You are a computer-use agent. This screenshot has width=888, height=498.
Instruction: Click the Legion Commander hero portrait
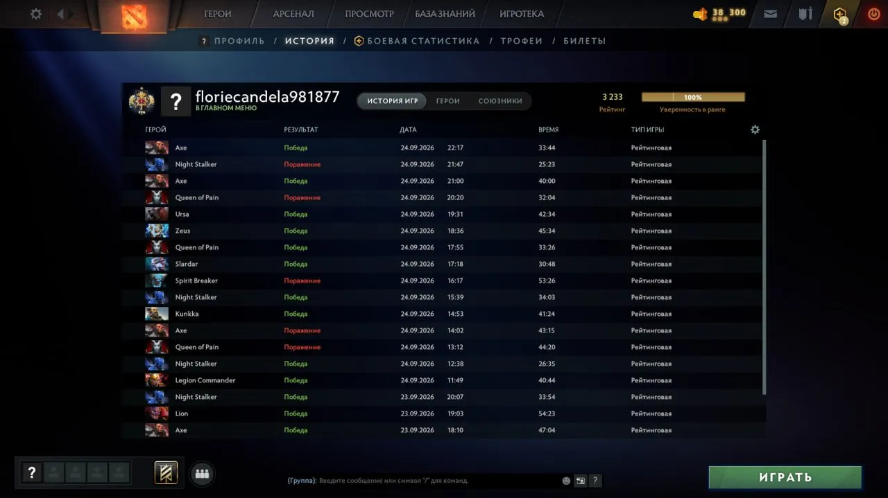point(157,380)
